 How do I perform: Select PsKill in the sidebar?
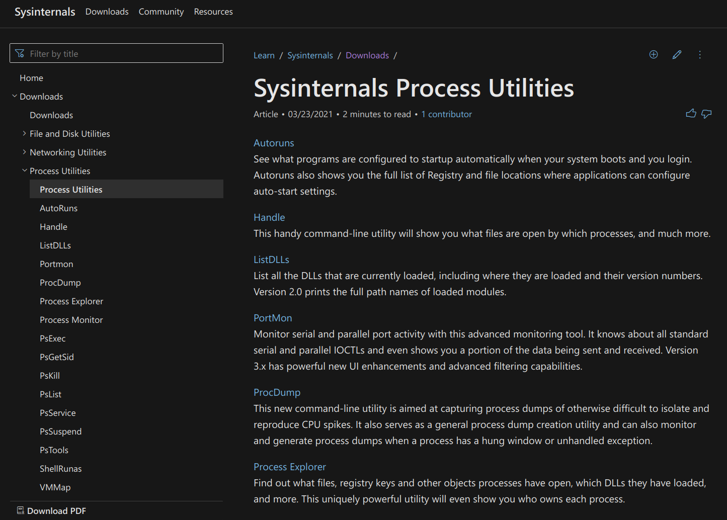[x=50, y=376]
